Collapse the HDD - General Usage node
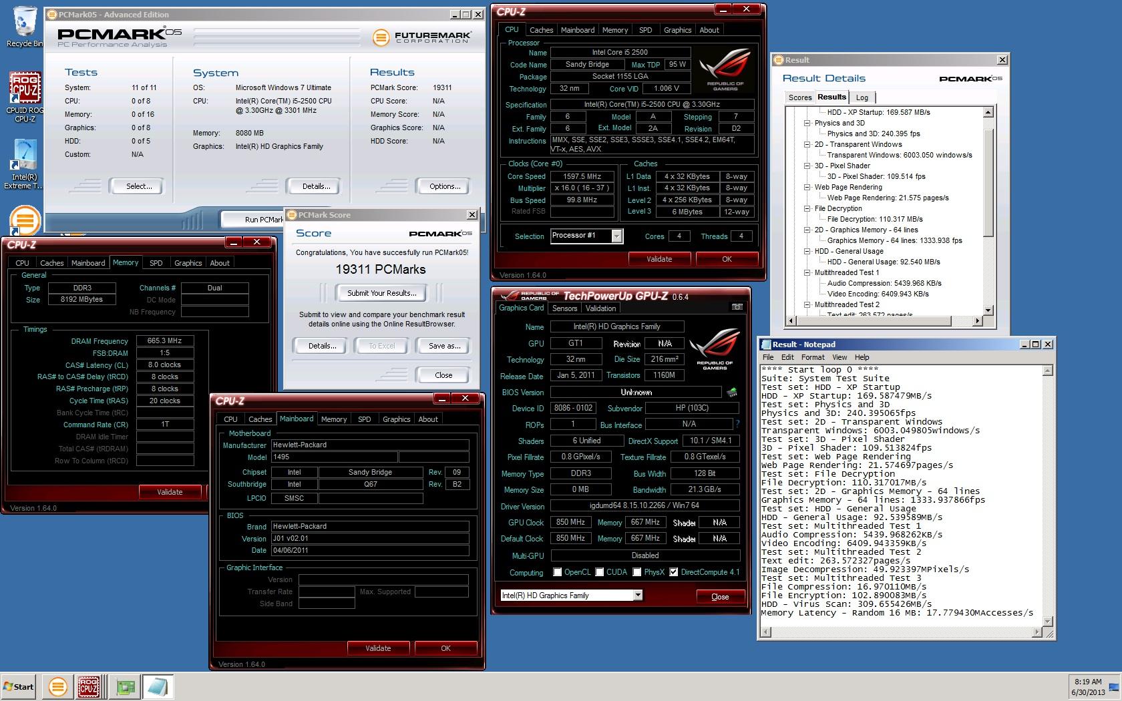This screenshot has height=701, width=1122. tap(807, 251)
